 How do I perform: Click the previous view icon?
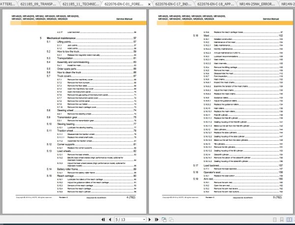[164, 220]
